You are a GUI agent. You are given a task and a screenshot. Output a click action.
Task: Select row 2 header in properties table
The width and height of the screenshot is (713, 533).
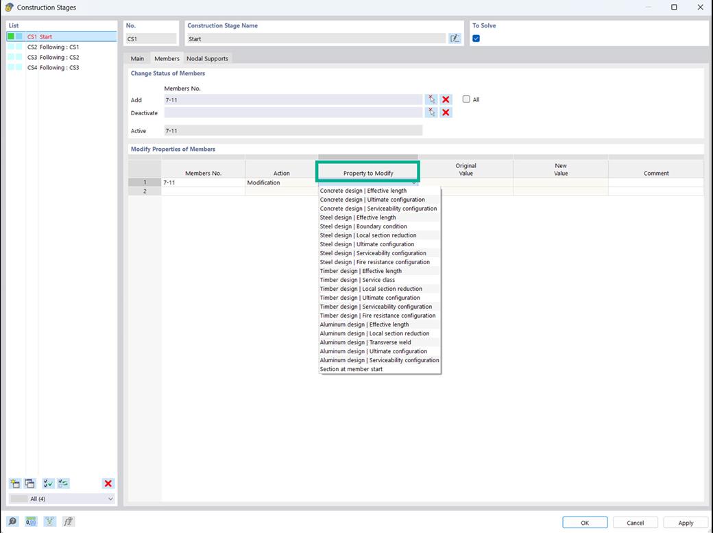pos(145,191)
